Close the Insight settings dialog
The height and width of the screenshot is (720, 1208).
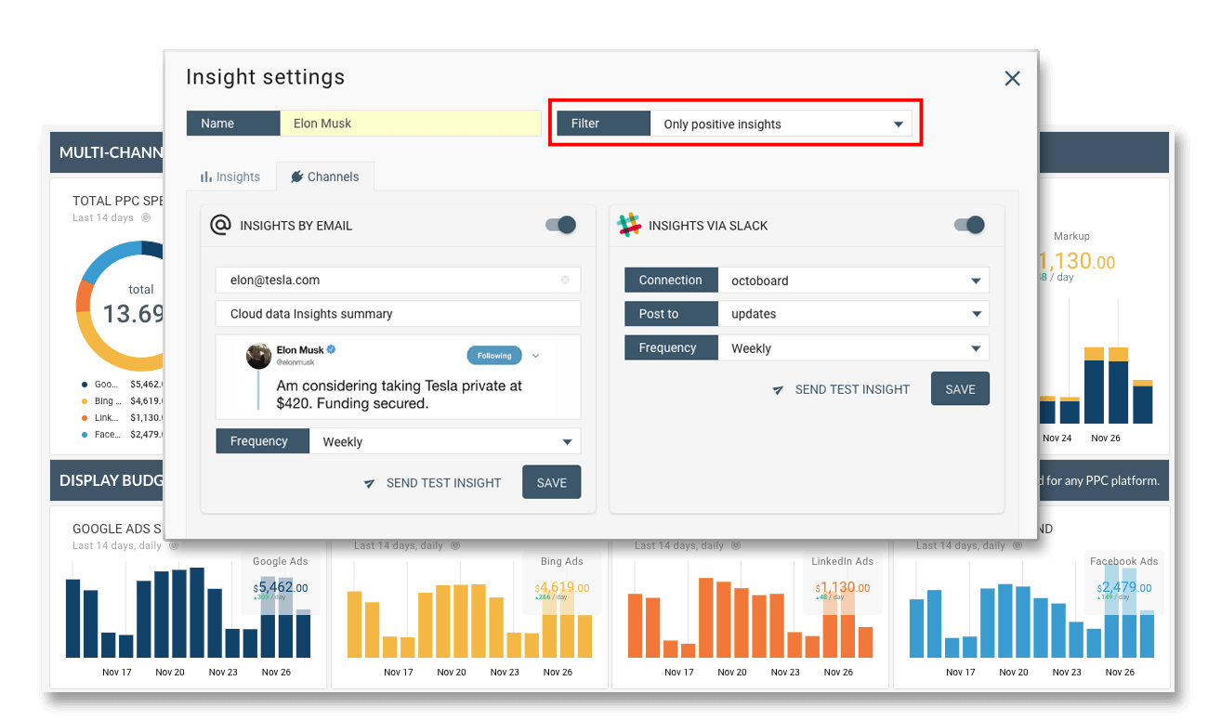point(1012,79)
